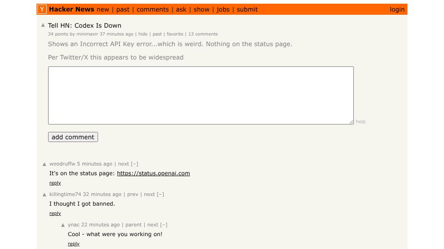Screen dimensions: 444x249
Task: Open the 'comments' nav item
Action: pos(153,10)
